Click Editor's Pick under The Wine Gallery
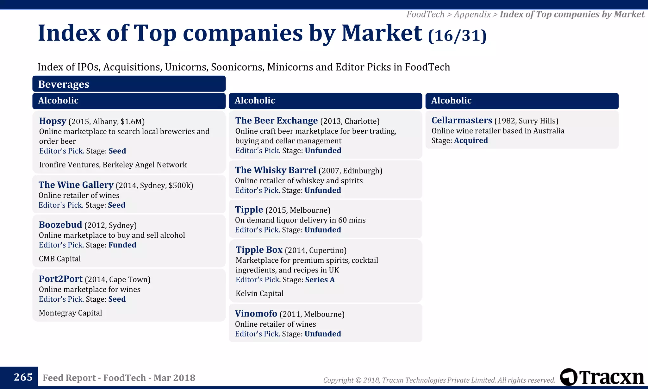 (x=60, y=205)
